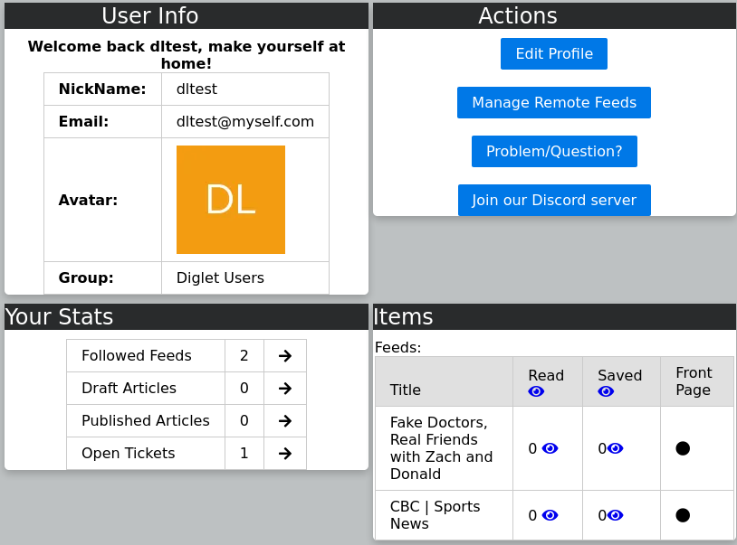This screenshot has width=737, height=545.
Task: Toggle Front Page dot for CBC Sports News
Action: (x=683, y=515)
